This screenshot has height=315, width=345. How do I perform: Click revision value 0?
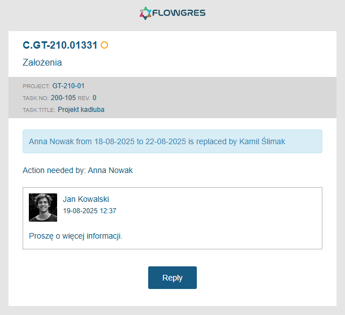(x=94, y=98)
